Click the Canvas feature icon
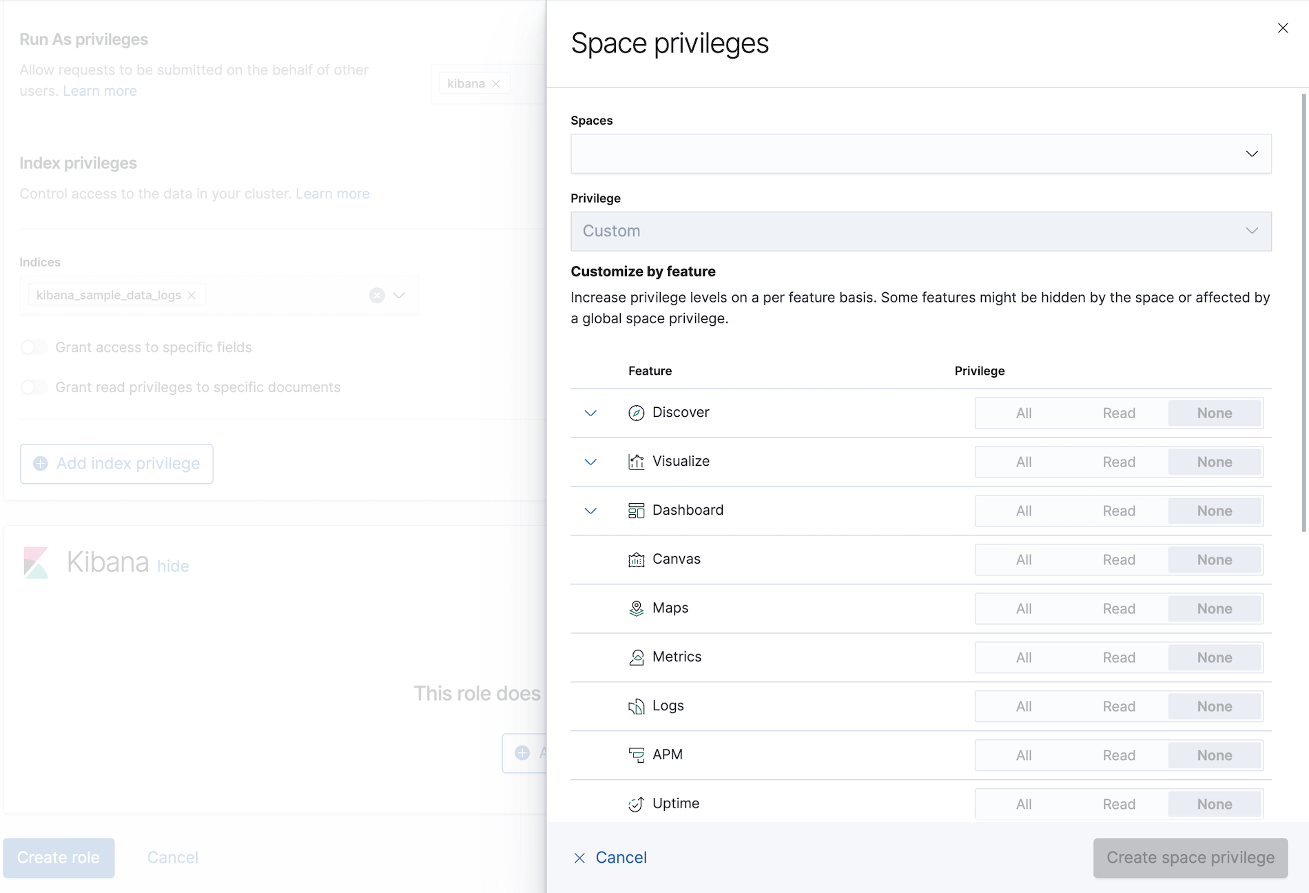The width and height of the screenshot is (1309, 893). (636, 559)
